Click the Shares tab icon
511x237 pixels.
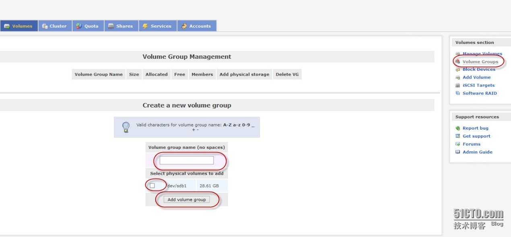coord(111,26)
